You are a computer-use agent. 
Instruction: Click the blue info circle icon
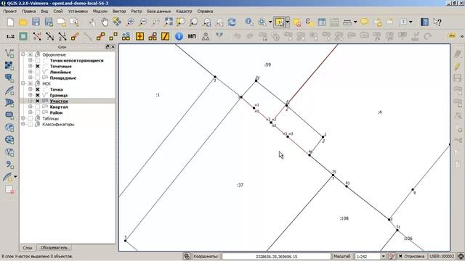click(179, 36)
